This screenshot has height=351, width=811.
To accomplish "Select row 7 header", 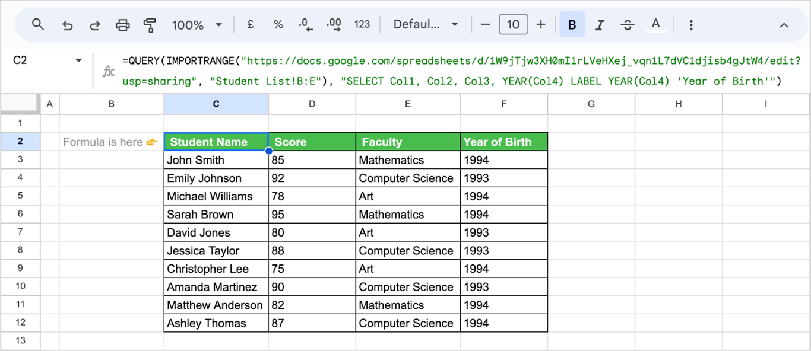I will tap(20, 232).
